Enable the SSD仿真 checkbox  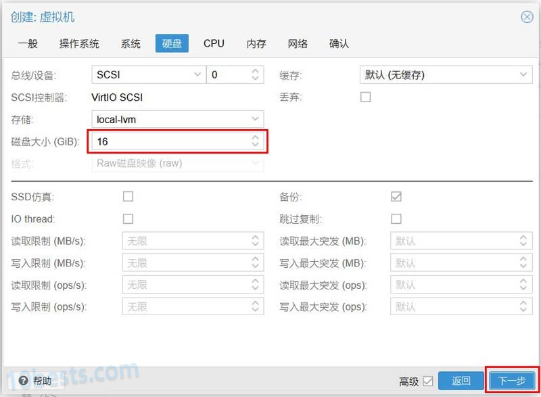coord(128,196)
